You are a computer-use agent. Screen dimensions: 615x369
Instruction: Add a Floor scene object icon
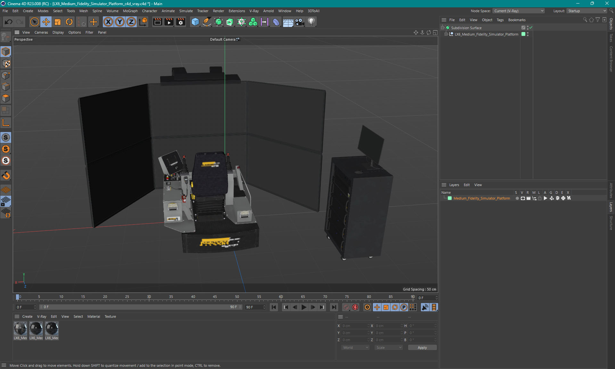[288, 22]
